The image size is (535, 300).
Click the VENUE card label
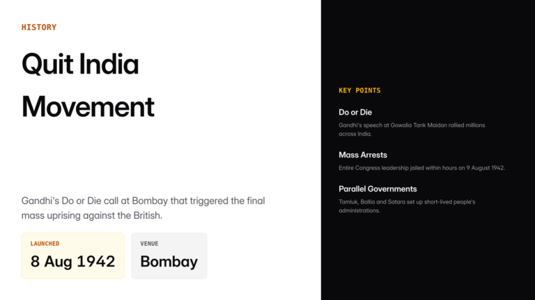[x=149, y=244]
